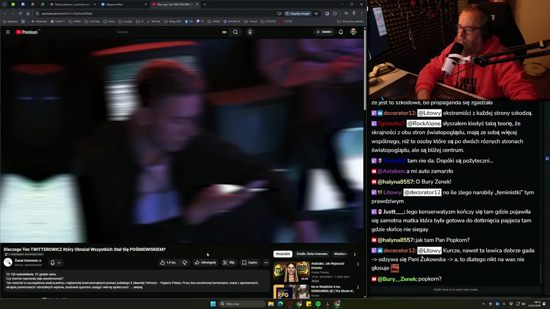Click the search magnifier button

point(235,32)
